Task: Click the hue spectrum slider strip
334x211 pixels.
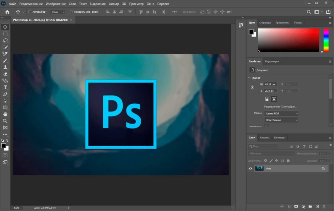Action: [326, 40]
